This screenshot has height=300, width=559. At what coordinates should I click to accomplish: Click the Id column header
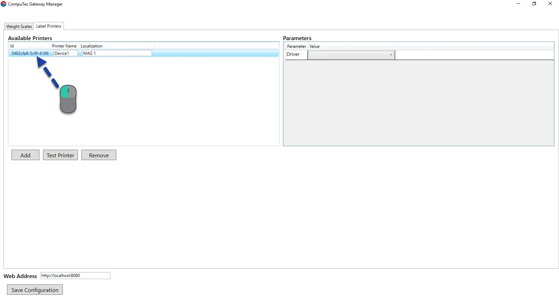(30, 46)
